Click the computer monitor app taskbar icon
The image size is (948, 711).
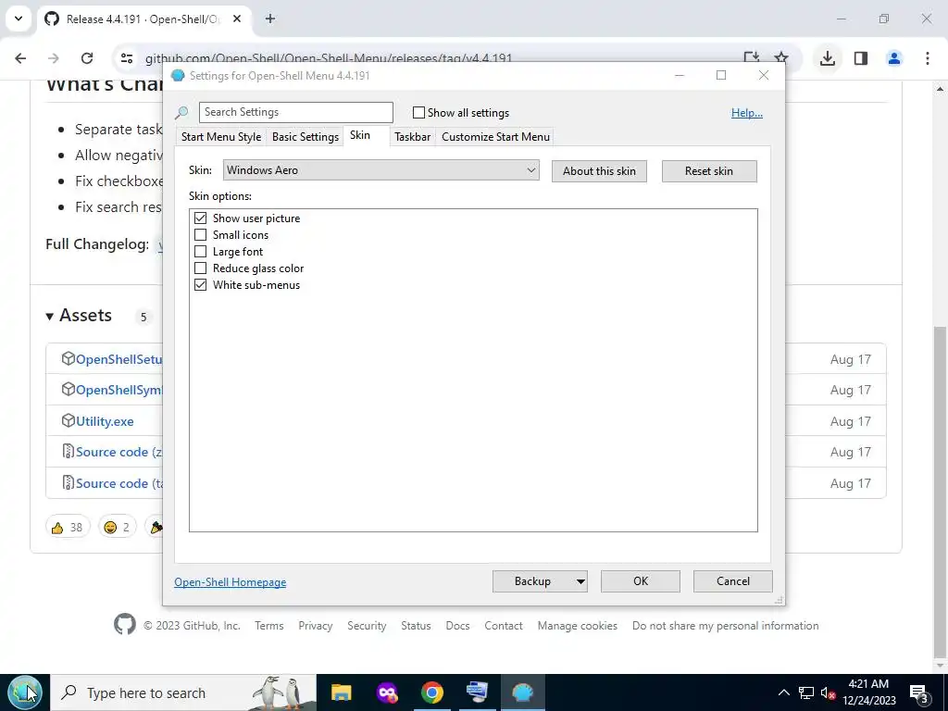coord(477,692)
